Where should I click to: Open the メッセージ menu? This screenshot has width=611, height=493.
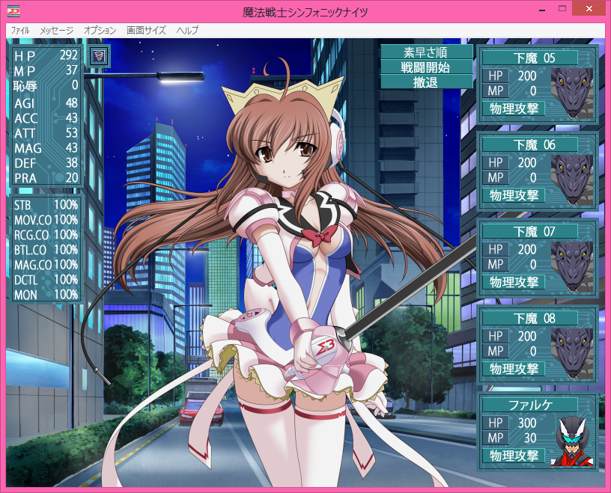pyautogui.click(x=56, y=30)
